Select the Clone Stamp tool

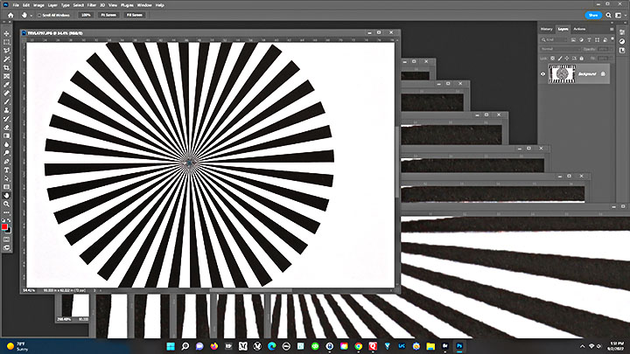click(x=6, y=110)
